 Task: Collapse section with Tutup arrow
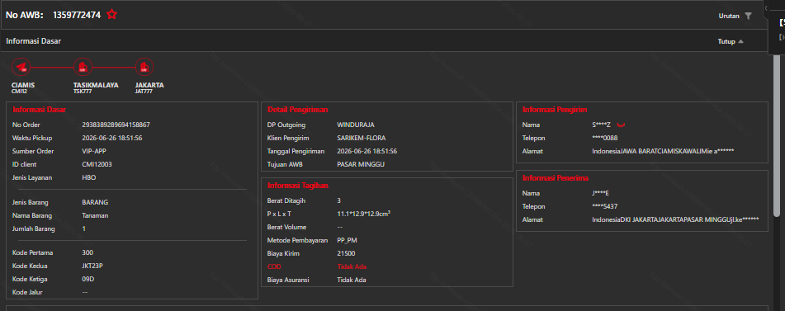click(741, 41)
